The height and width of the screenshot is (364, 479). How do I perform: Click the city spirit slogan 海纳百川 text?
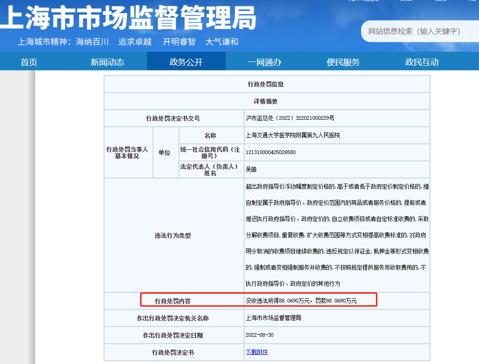[92, 42]
